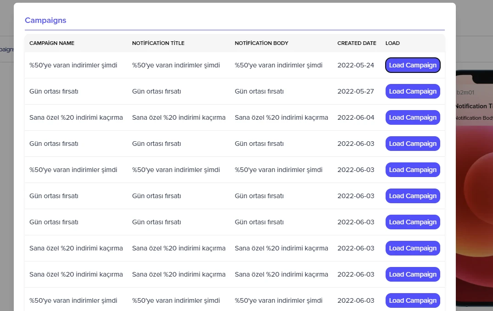This screenshot has width=493, height=311.
Task: Click the b2m01 label in background phone preview
Action: [x=465, y=92]
